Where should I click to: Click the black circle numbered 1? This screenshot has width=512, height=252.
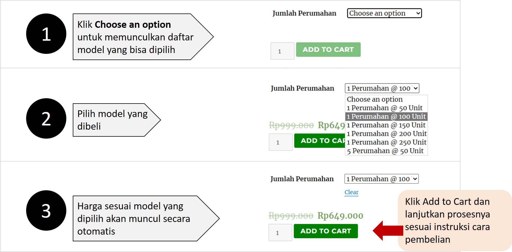point(46,34)
